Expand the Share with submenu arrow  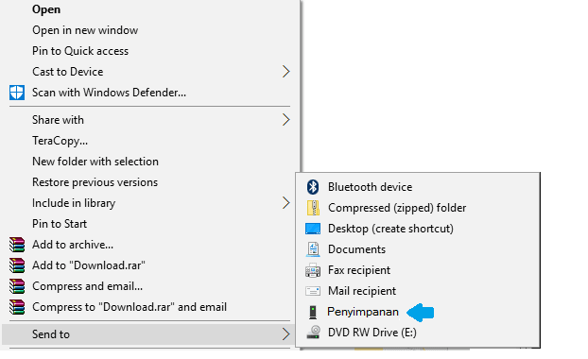(285, 120)
